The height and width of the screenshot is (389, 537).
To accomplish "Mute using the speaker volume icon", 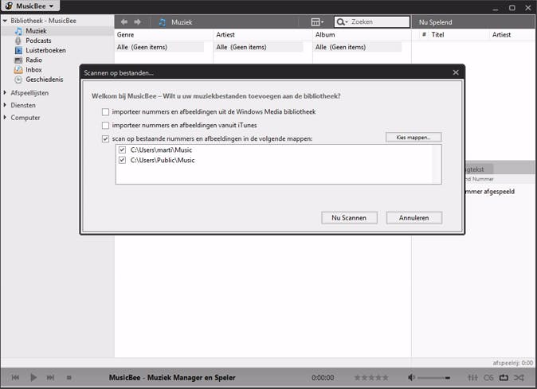I will click(411, 377).
